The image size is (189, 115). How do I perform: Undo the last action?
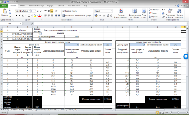(x=8, y=2)
